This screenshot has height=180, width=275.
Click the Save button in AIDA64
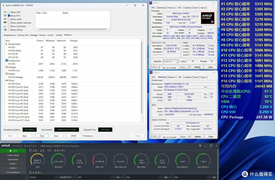(56, 136)
